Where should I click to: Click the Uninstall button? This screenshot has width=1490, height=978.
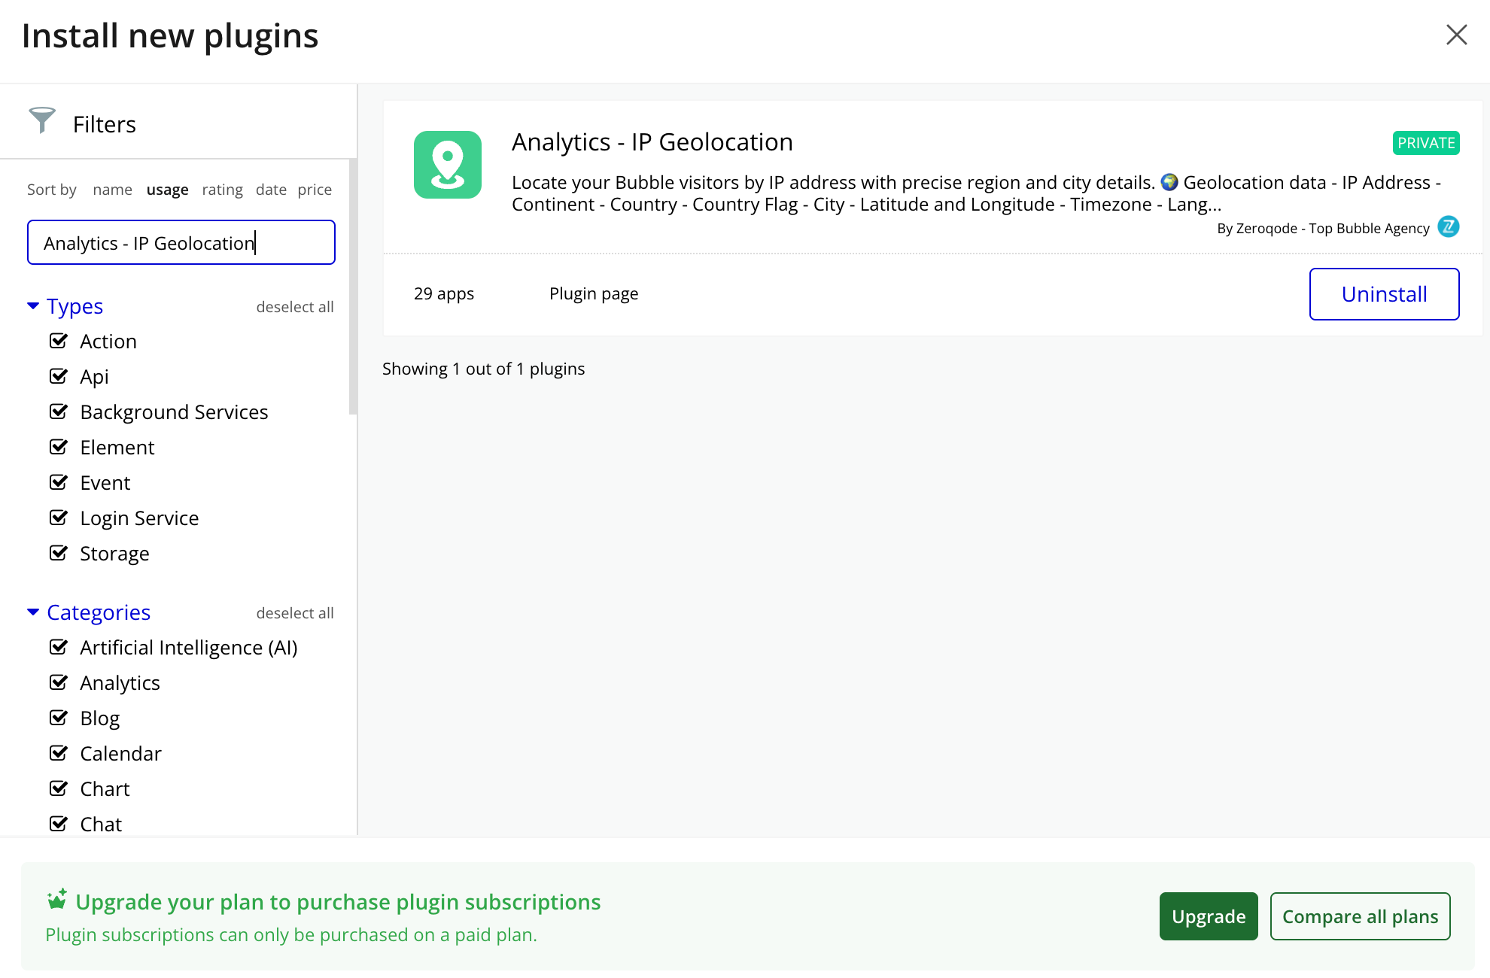(x=1383, y=294)
